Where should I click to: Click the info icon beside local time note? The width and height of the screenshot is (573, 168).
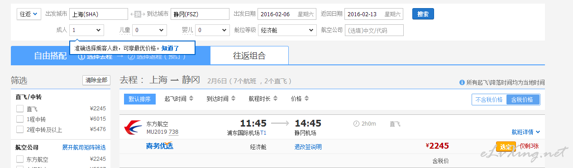[x=462, y=83]
